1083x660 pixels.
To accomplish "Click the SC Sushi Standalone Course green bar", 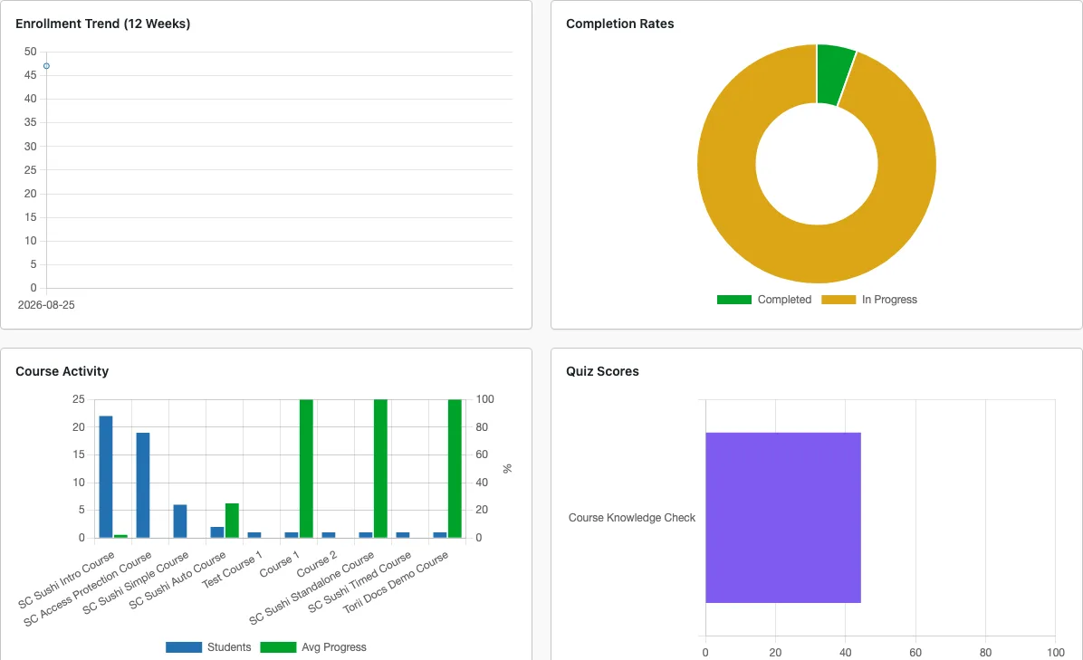I will 380,469.
